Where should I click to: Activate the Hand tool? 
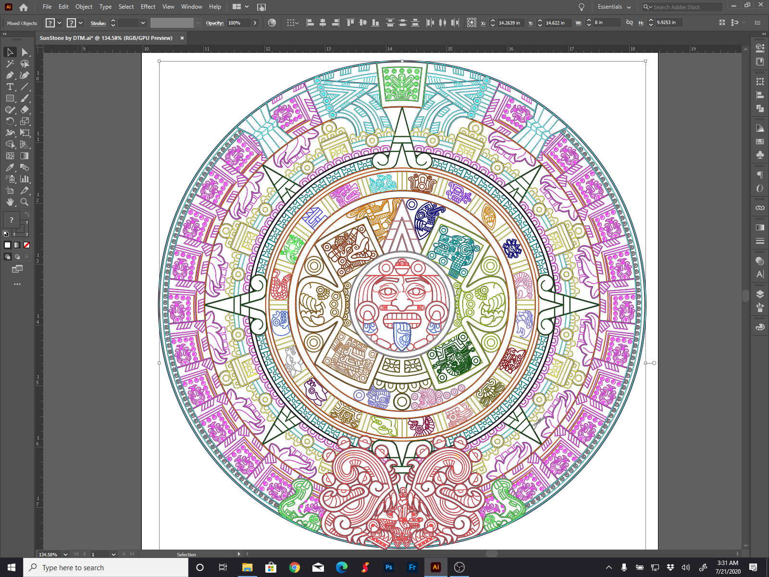[x=10, y=202]
